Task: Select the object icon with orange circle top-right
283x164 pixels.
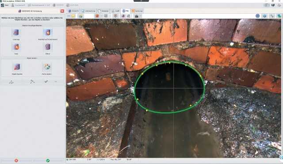Action: [x=48, y=32]
